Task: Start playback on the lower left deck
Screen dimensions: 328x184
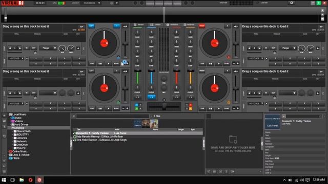Action: 108,108
